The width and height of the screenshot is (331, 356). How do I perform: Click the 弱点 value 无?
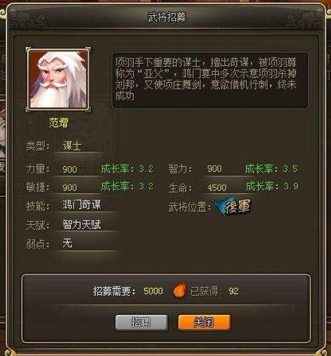point(68,243)
